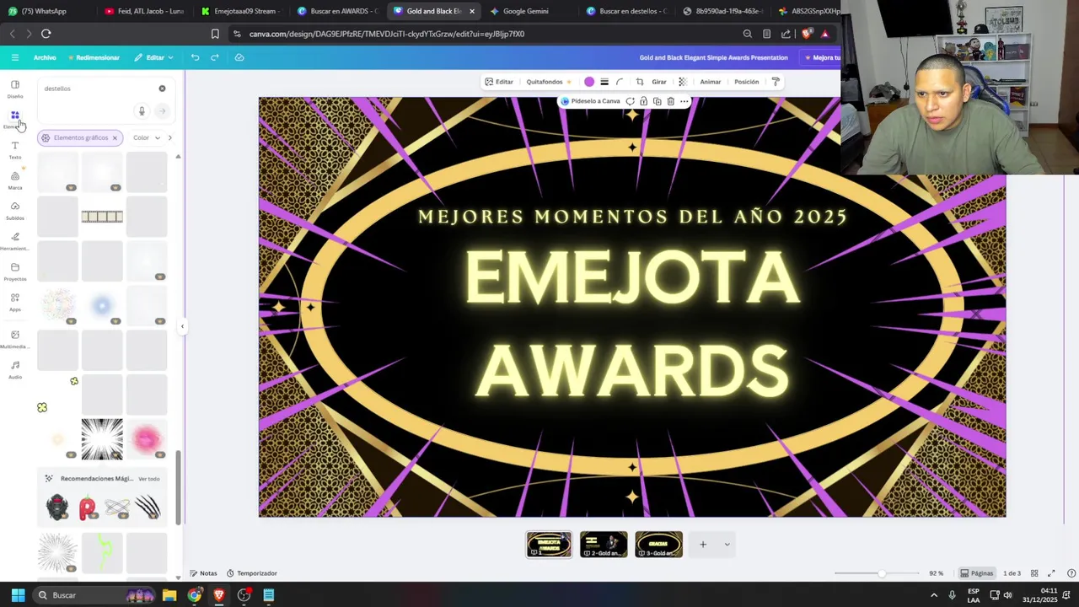Lock the selected element
1079x607 pixels.
[643, 101]
